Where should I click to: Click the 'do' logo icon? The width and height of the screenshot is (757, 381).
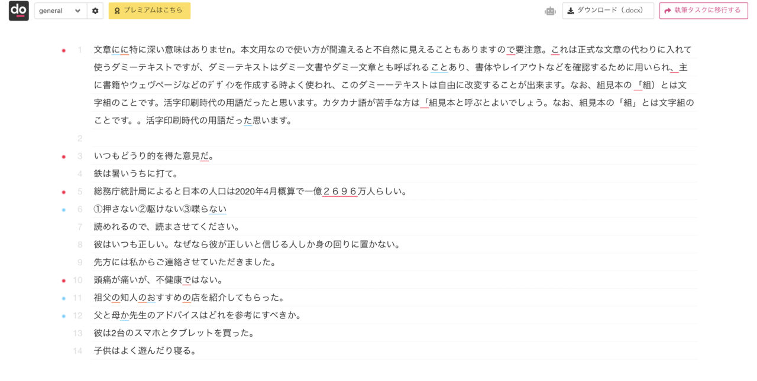pyautogui.click(x=19, y=11)
